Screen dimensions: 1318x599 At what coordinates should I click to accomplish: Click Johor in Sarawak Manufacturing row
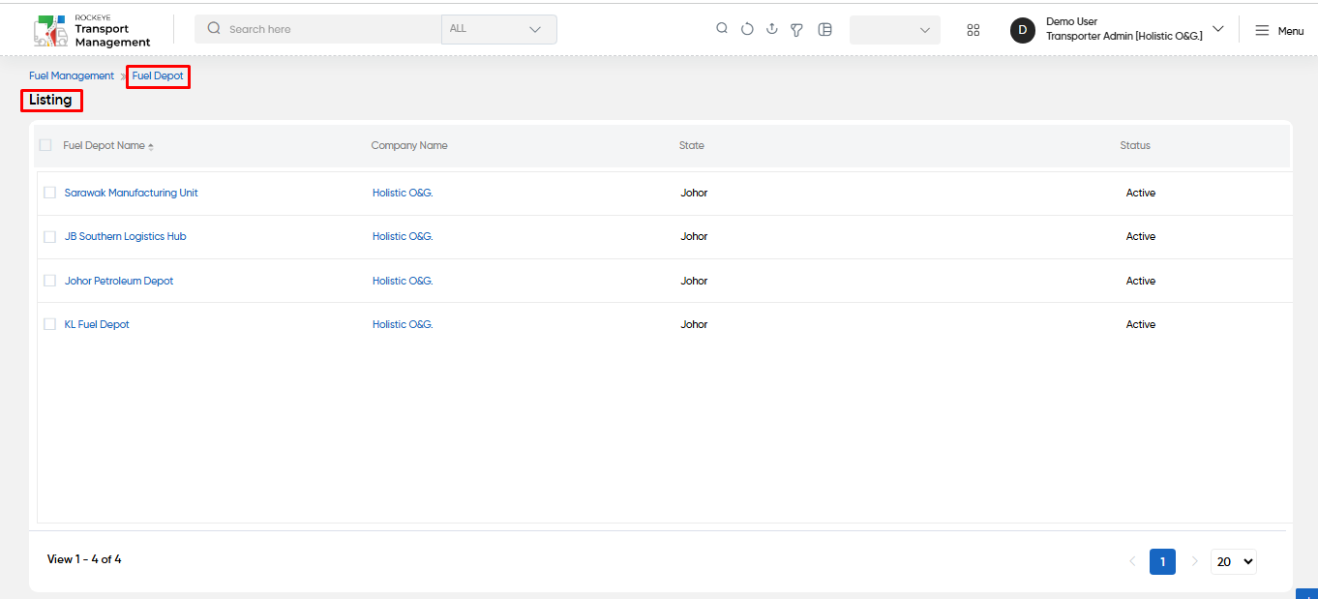coord(694,193)
